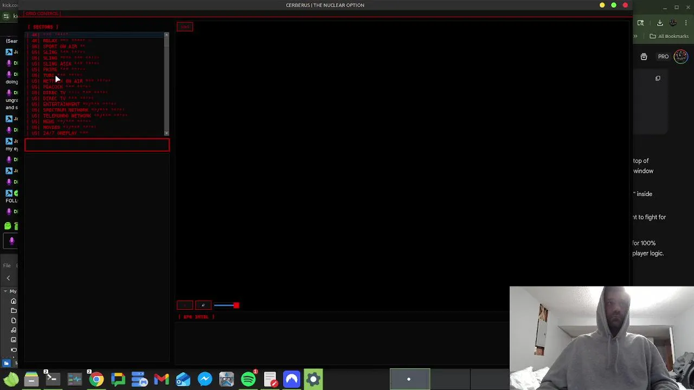This screenshot has height=390, width=694.
Task: Open the text editor taskbar icon
Action: click(x=269, y=379)
